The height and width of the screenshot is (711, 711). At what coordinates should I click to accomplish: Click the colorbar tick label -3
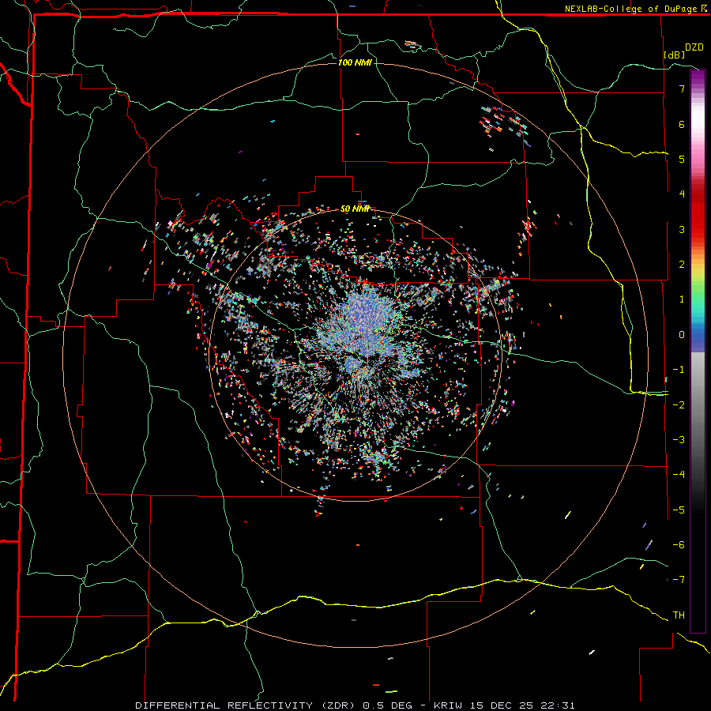tap(679, 440)
